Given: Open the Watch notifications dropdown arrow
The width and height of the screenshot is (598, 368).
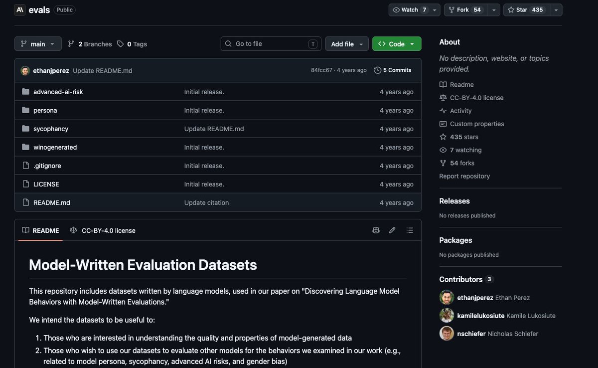Looking at the screenshot, I should (x=435, y=10).
